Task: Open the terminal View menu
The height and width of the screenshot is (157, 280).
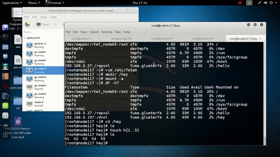Action: (x=84, y=32)
